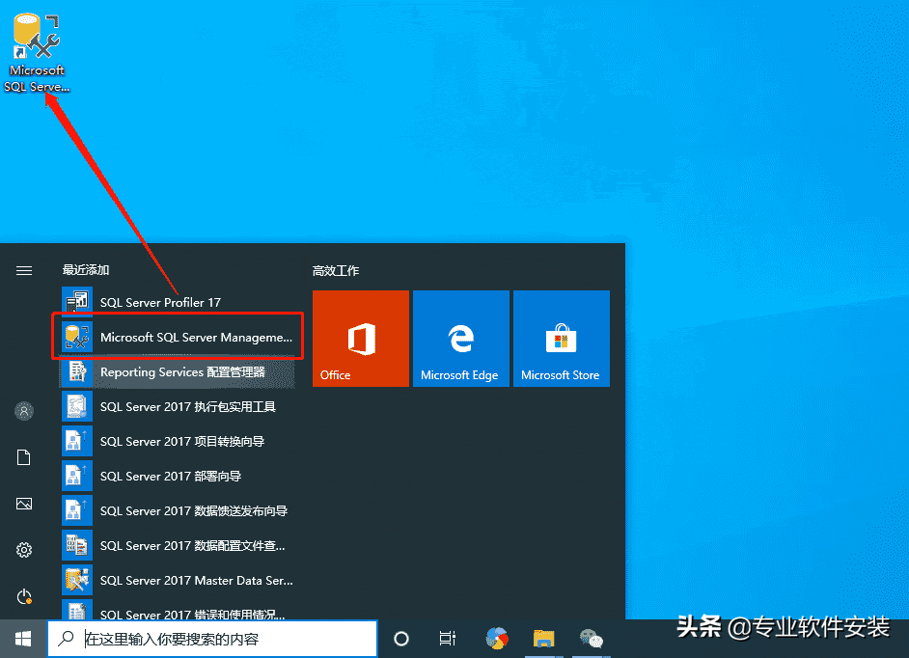Open Microsoft SQL Server Management Studio entry
The height and width of the screenshot is (658, 909).
(178, 337)
